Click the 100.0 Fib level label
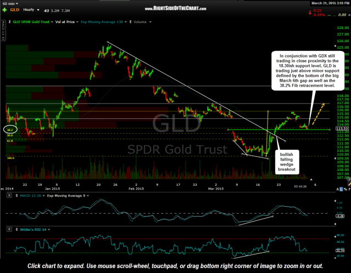Image resolution: width=351 pixels, height=273 pixels. [x=10, y=158]
